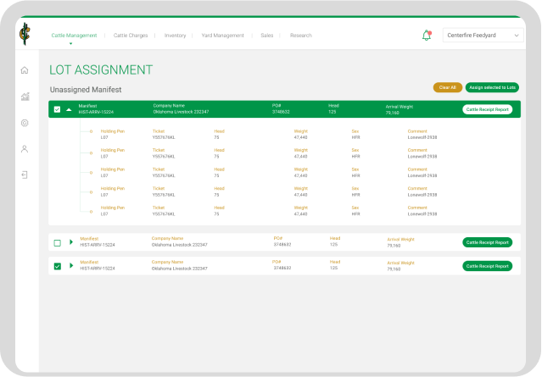Open the user profile icon in the sidebar
The height and width of the screenshot is (377, 542).
(25, 149)
